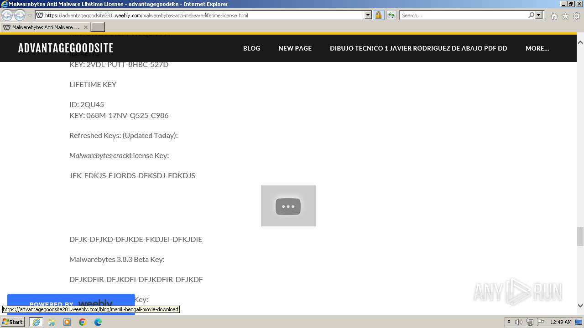Restore down the Internet Explorer window
Screen dimensions: 584x328
[x=570, y=4]
